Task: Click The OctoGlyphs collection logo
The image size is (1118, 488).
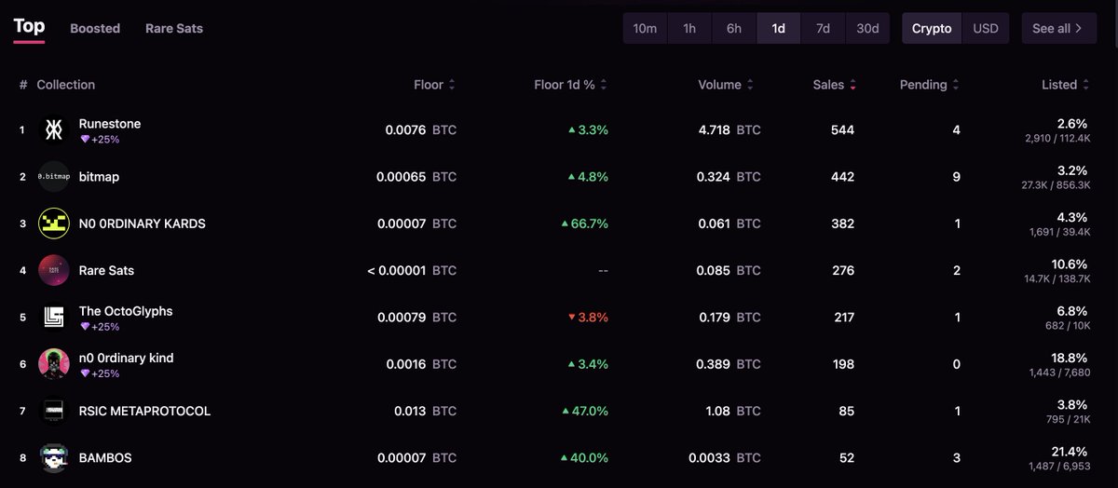Action: tap(54, 318)
